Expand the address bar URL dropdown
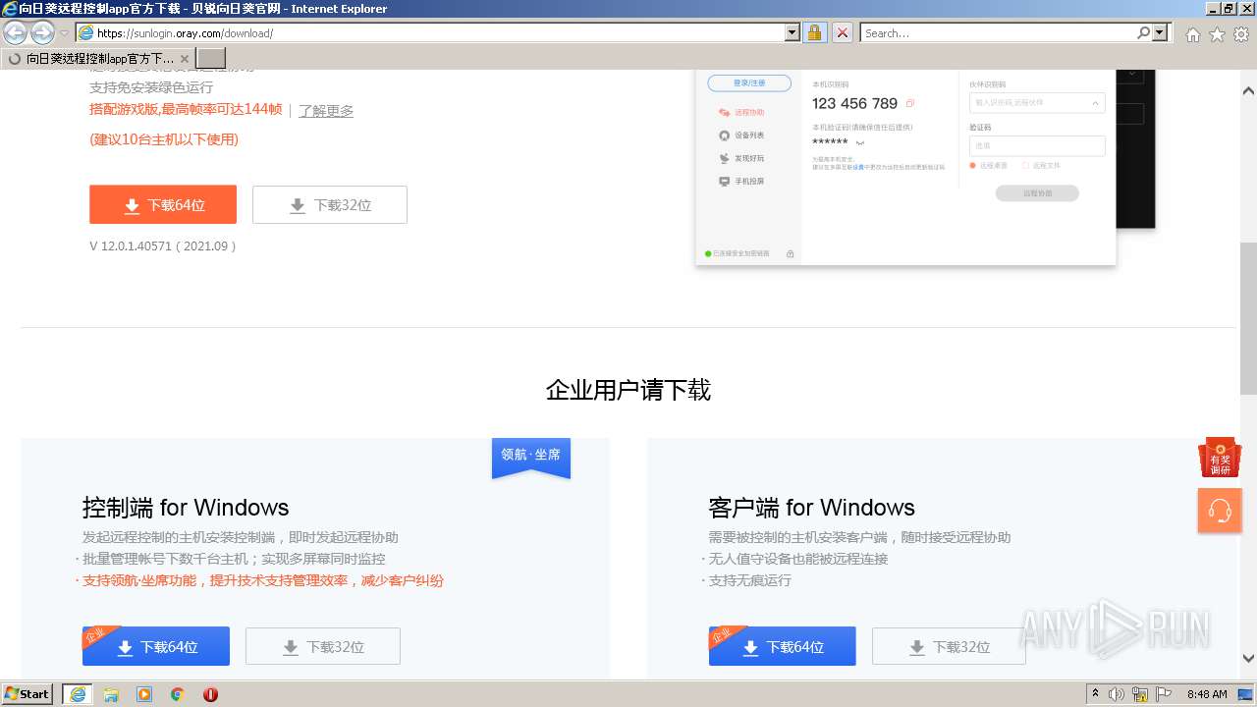The width and height of the screenshot is (1257, 707). click(x=792, y=32)
